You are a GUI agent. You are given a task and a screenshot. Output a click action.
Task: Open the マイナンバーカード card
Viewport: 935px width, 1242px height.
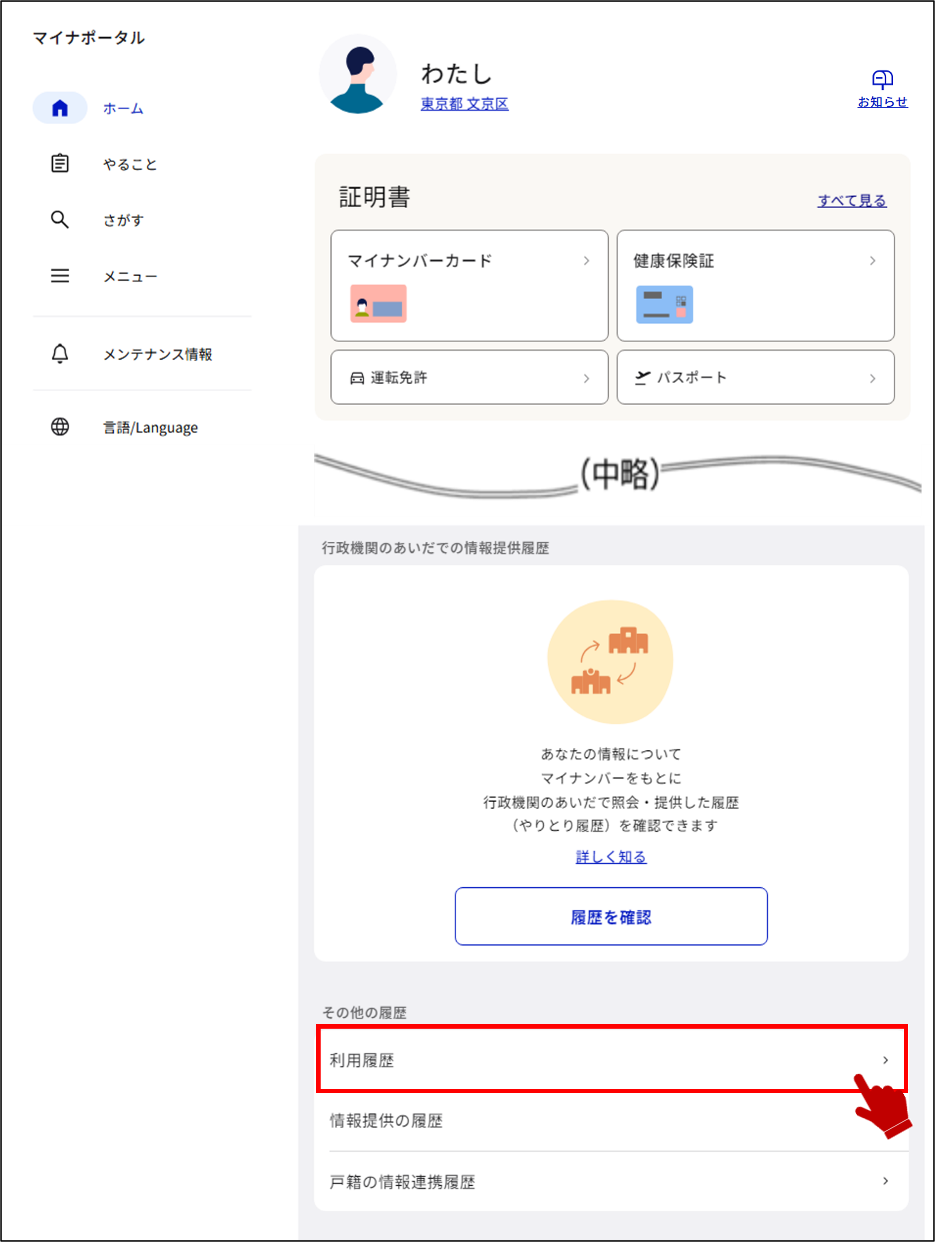[469, 285]
